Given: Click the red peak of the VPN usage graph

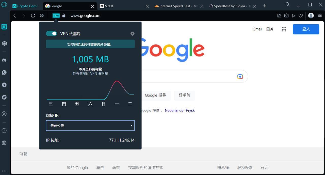Looking at the screenshot, I should click(117, 81).
